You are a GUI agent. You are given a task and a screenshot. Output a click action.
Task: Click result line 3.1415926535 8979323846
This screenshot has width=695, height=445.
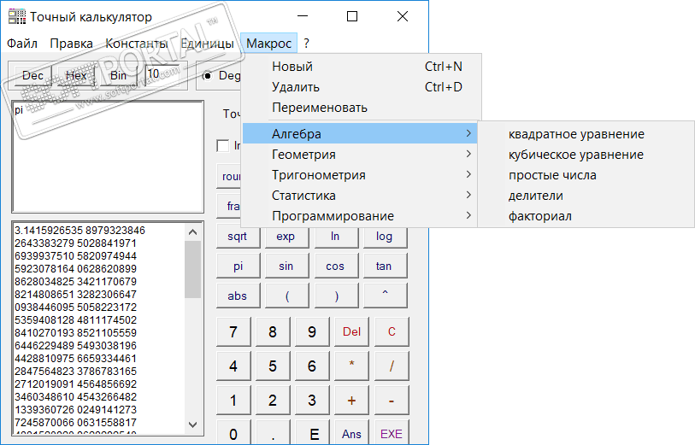tap(80, 231)
